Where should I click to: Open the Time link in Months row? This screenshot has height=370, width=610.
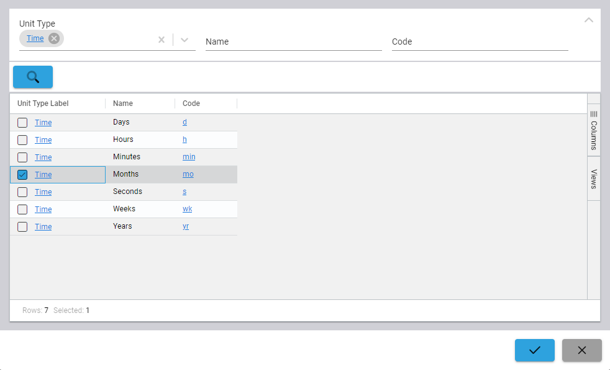pos(43,175)
